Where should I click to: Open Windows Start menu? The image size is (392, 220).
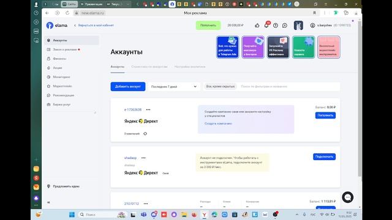pyautogui.click(x=72, y=215)
